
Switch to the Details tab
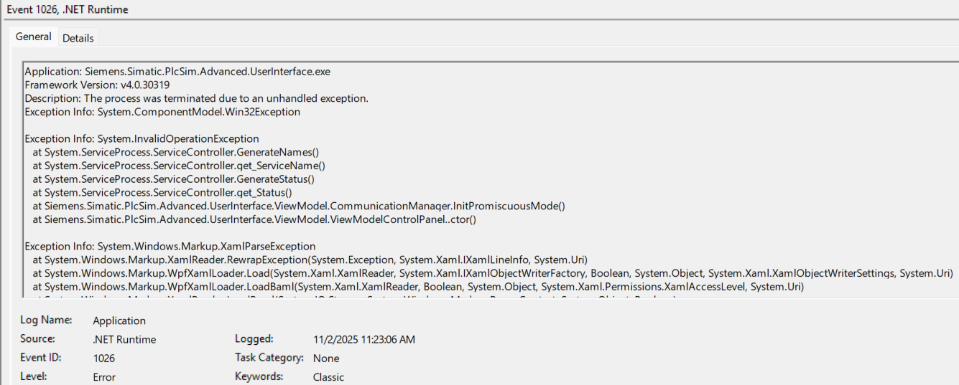pyautogui.click(x=78, y=38)
